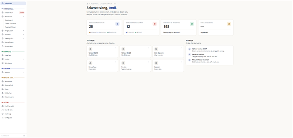The width and height of the screenshot is (293, 138).
Task: Collapse the Pemasukan submenu chevron
Action: pyautogui.click(x=24, y=16)
